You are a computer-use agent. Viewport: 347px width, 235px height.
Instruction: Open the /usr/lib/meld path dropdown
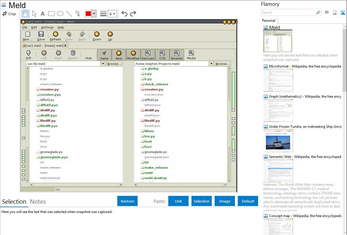(x=103, y=63)
